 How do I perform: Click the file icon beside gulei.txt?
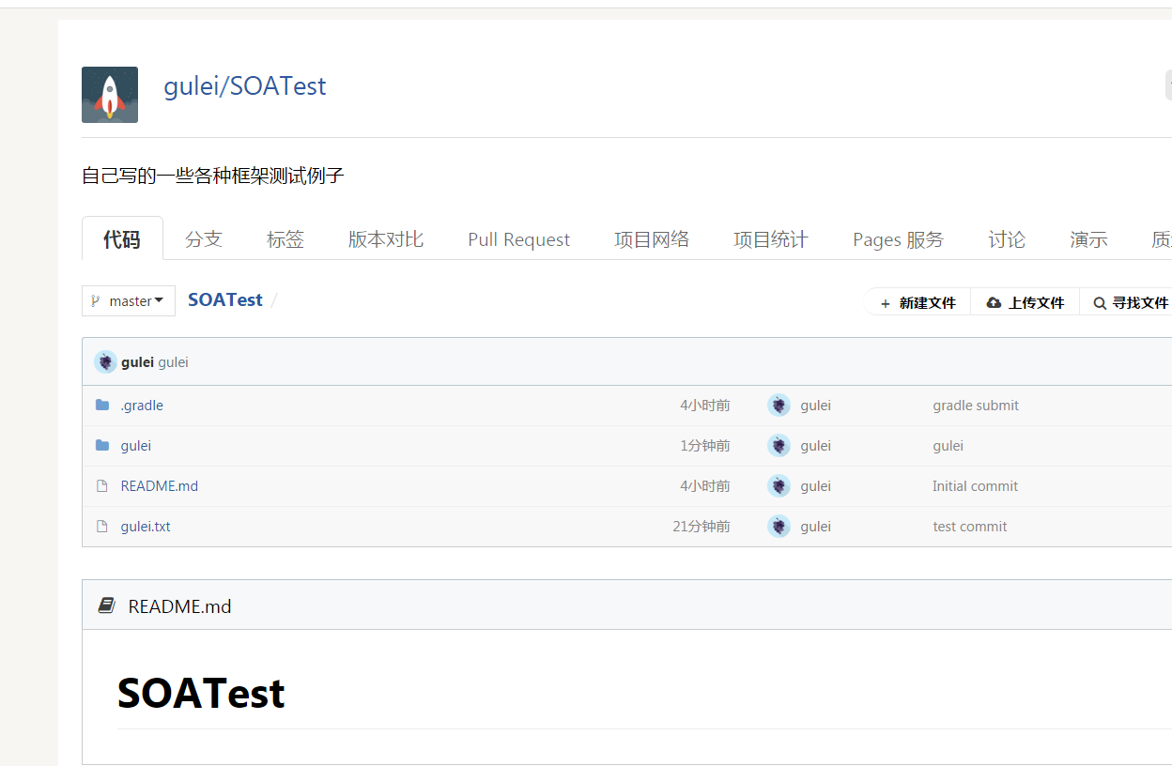pos(101,526)
